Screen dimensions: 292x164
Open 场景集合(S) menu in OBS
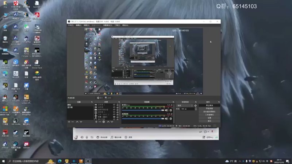coord(108,25)
